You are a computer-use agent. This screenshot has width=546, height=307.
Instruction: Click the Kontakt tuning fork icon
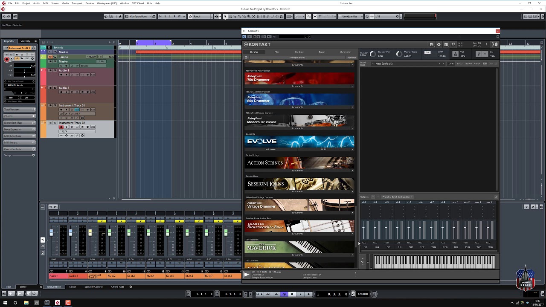pyautogui.click(x=479, y=54)
